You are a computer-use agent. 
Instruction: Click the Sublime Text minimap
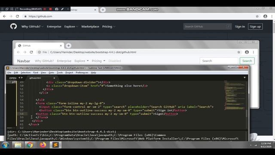pyautogui.click(x=235, y=95)
